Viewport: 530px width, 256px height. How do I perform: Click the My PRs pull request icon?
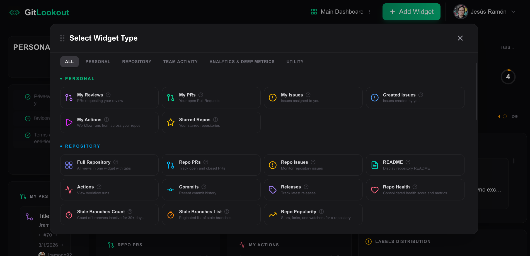(x=171, y=98)
